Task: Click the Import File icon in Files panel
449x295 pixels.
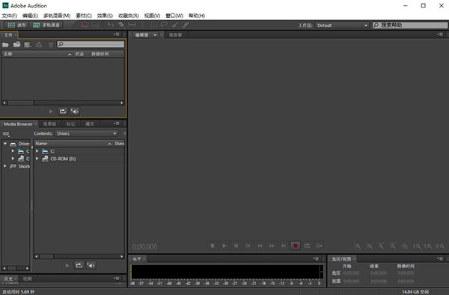Action: coord(16,45)
